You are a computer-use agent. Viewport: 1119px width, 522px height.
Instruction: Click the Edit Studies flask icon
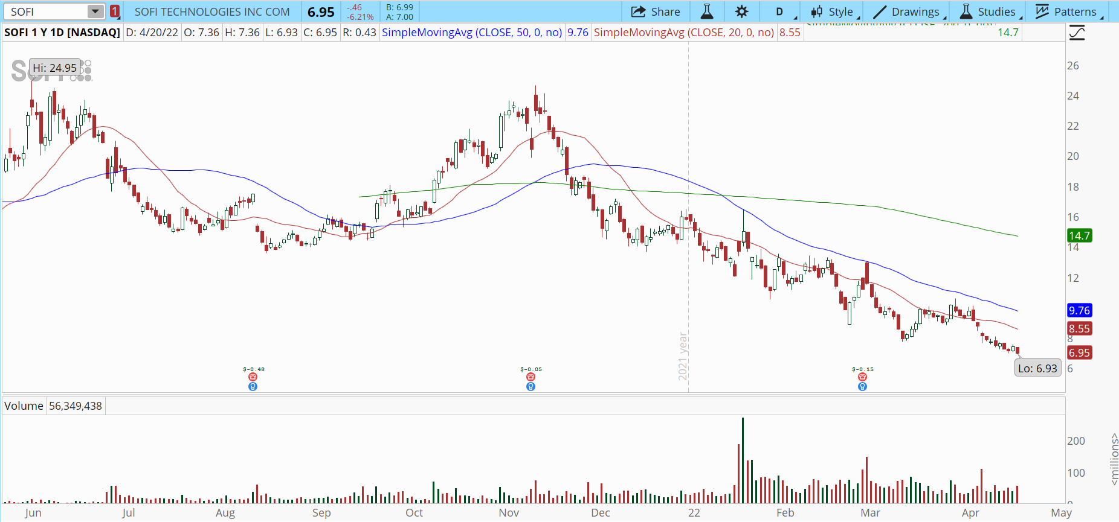(706, 11)
